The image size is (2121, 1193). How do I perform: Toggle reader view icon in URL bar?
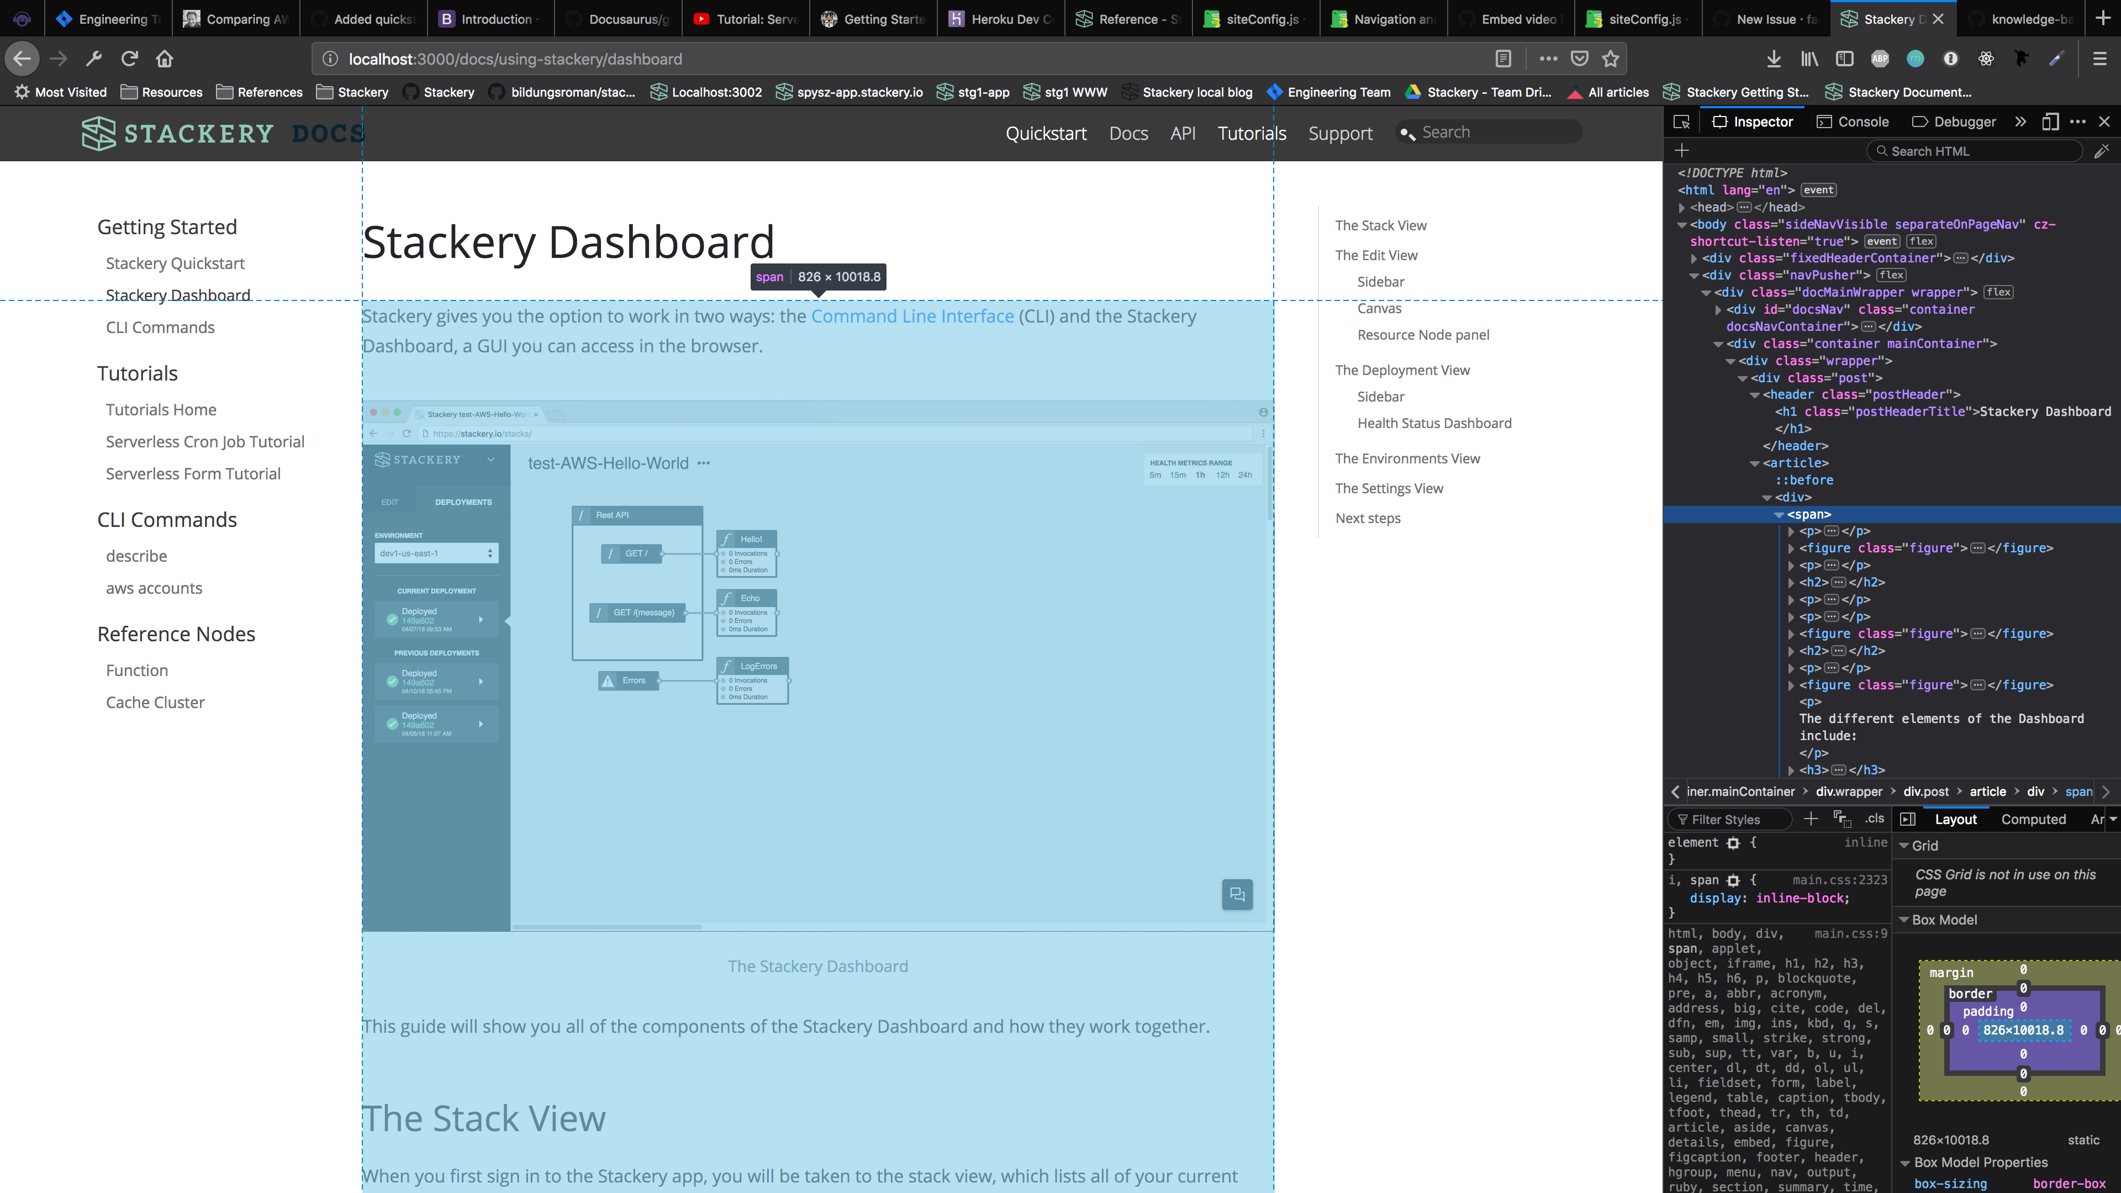point(1502,59)
